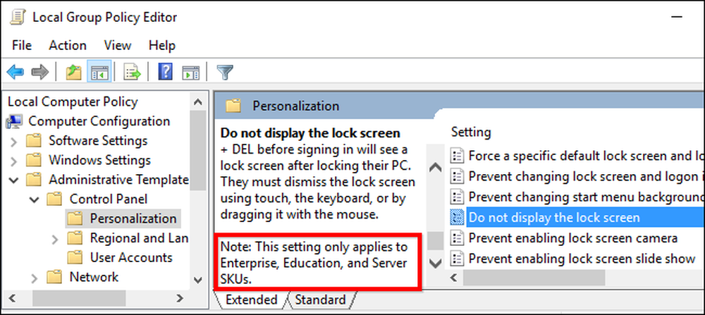Click the Export List toolbar icon
Viewport: 705px width, 315px height.
[133, 71]
